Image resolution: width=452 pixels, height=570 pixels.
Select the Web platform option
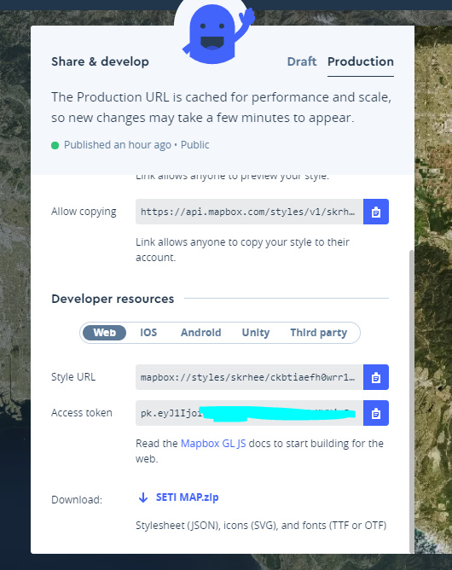(104, 333)
